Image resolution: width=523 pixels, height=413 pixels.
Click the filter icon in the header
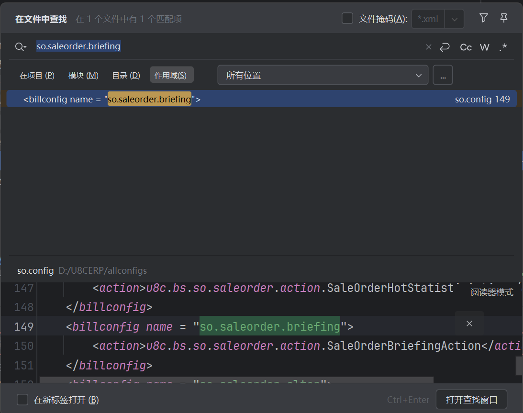click(x=484, y=18)
